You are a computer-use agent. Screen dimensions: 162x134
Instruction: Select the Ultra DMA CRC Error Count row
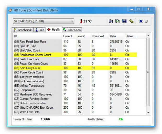click(x=75, y=108)
